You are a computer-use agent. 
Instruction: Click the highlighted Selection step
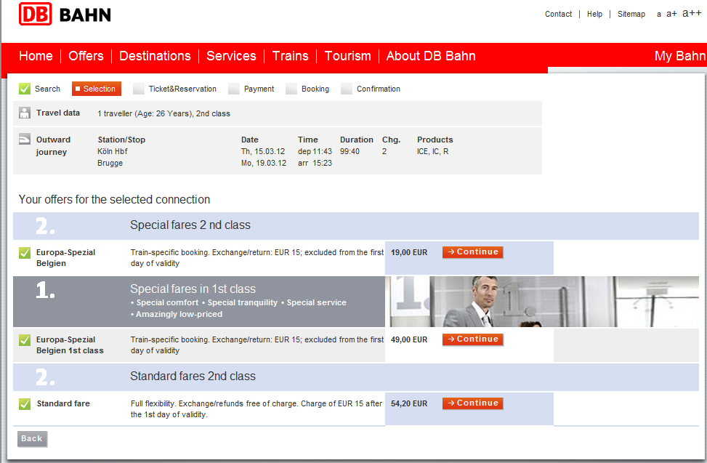[x=97, y=89]
